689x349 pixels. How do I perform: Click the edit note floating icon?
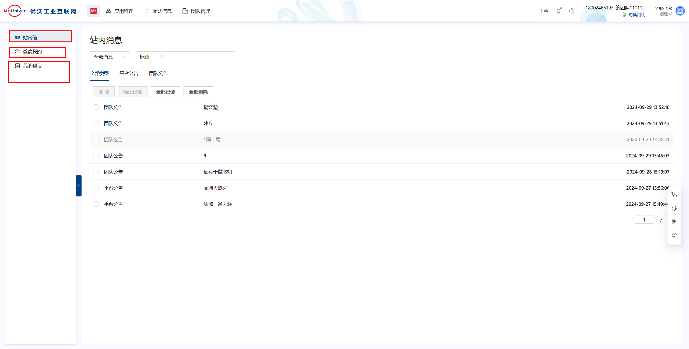674,222
